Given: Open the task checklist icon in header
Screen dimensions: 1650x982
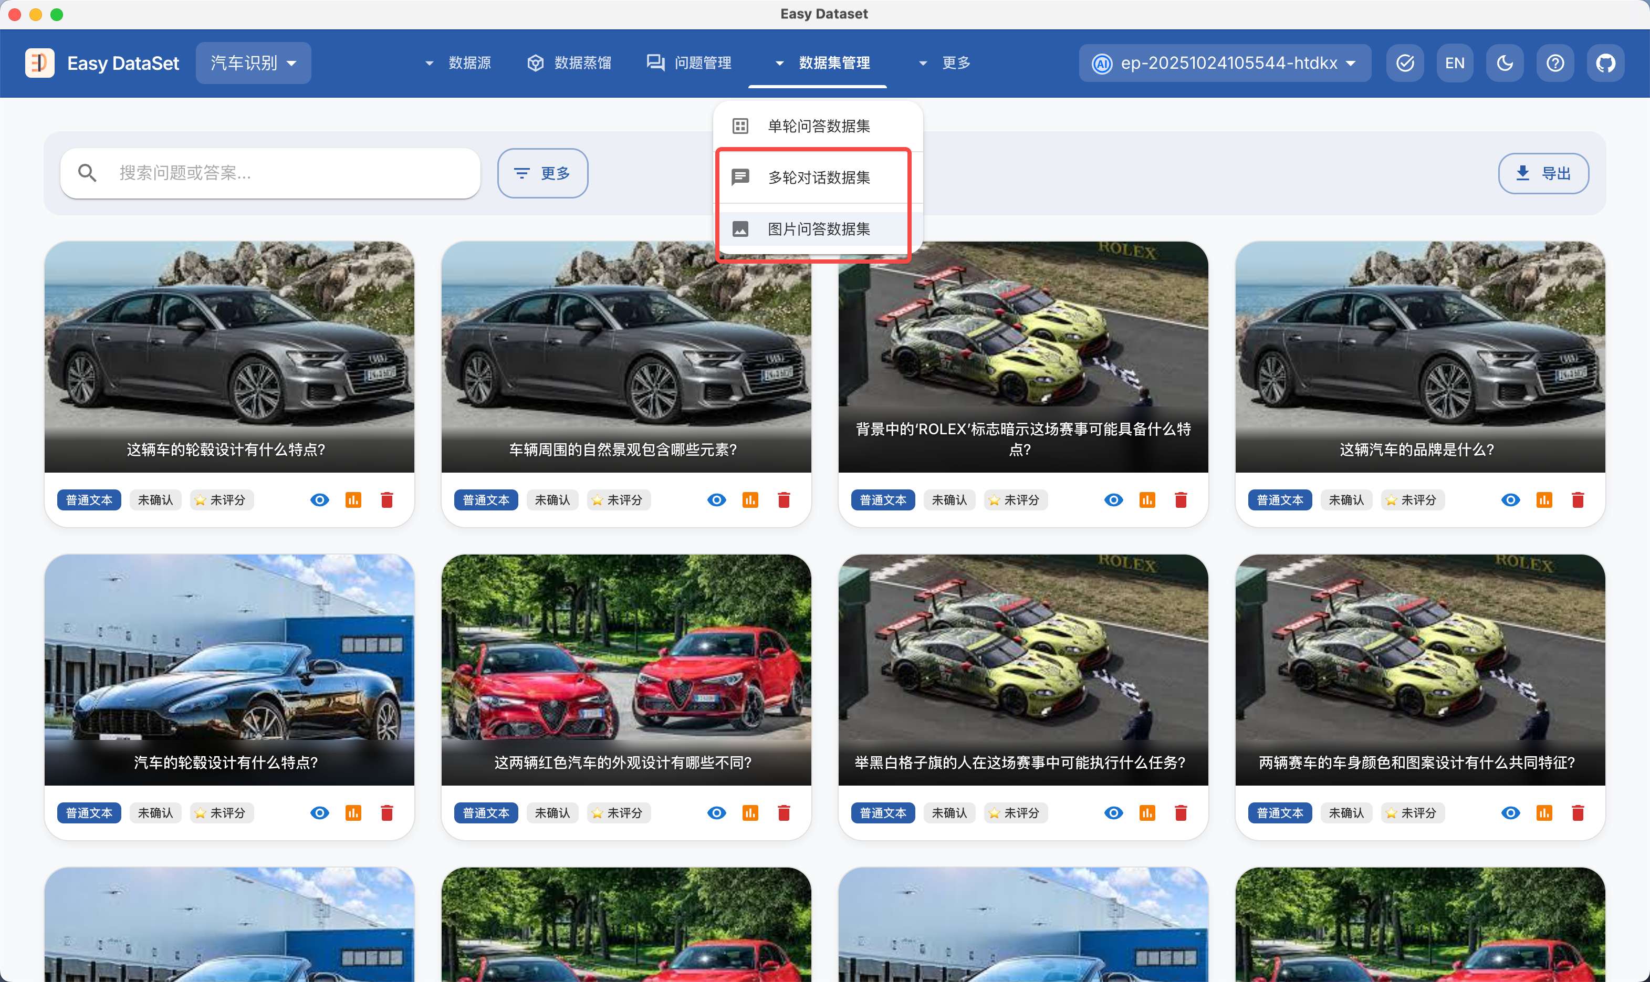Looking at the screenshot, I should 1405,63.
